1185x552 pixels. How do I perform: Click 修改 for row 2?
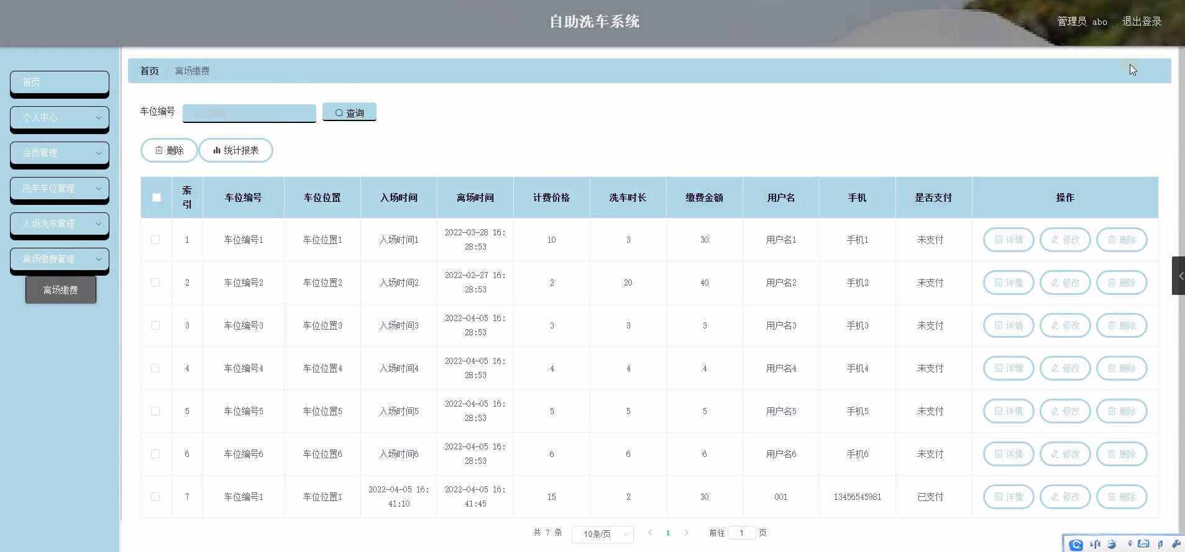point(1065,283)
